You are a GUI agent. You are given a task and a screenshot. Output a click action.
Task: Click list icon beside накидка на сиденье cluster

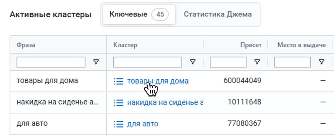pos(118,102)
